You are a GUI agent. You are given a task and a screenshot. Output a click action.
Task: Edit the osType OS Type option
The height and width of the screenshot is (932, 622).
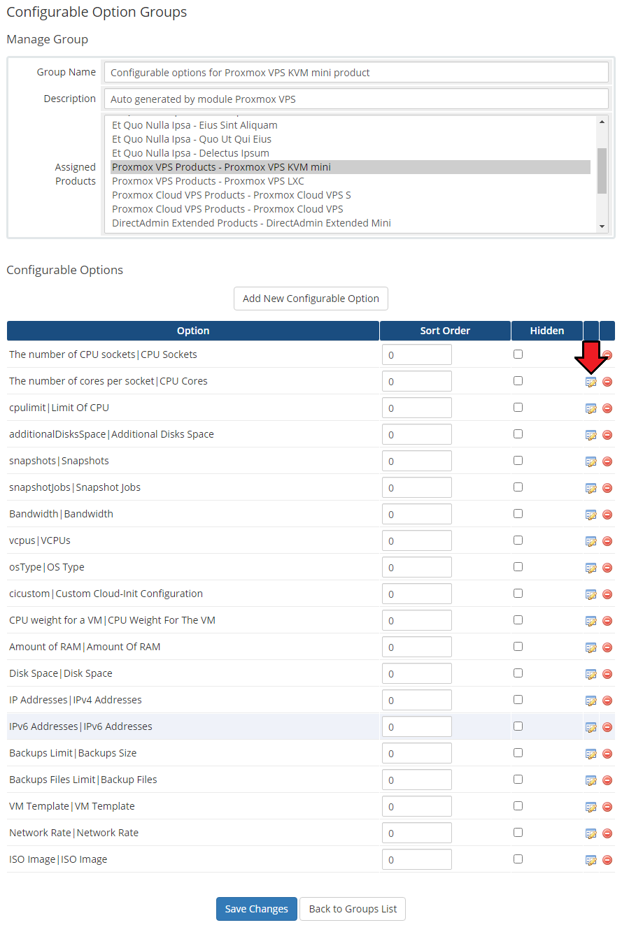591,568
